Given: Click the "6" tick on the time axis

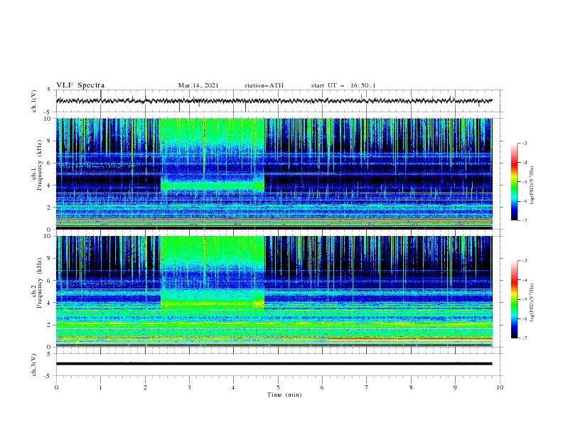Looking at the screenshot, I should [322, 387].
